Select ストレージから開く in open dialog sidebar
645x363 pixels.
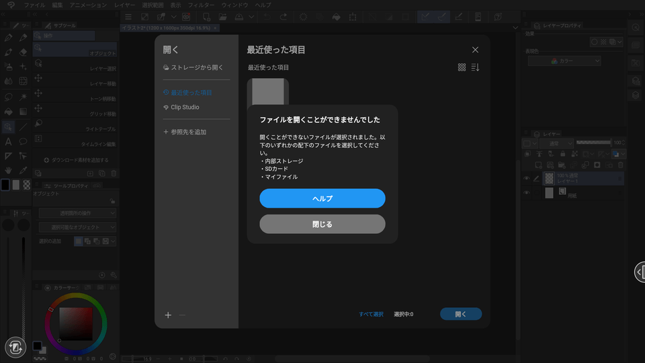[193, 67]
